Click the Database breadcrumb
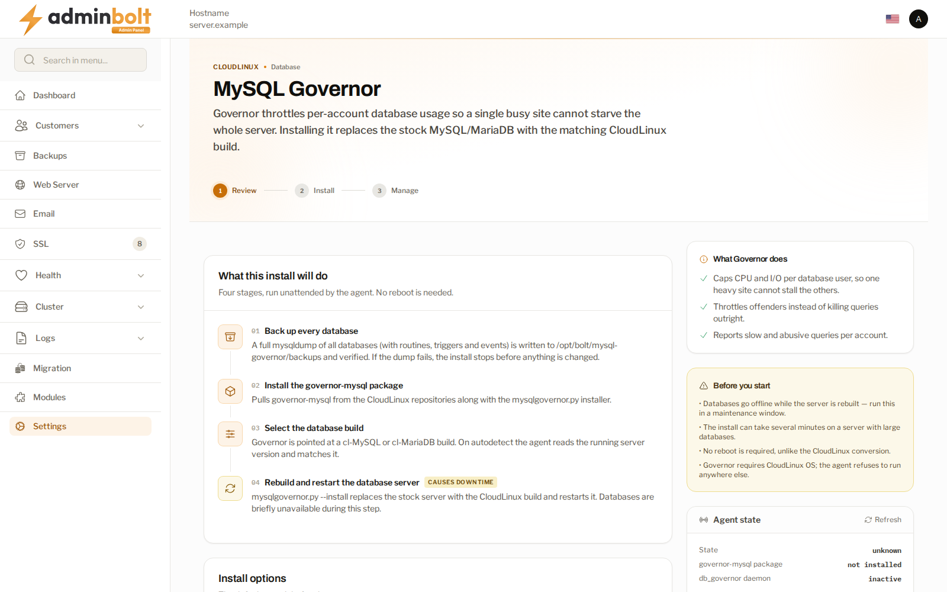The height and width of the screenshot is (592, 947). click(285, 67)
